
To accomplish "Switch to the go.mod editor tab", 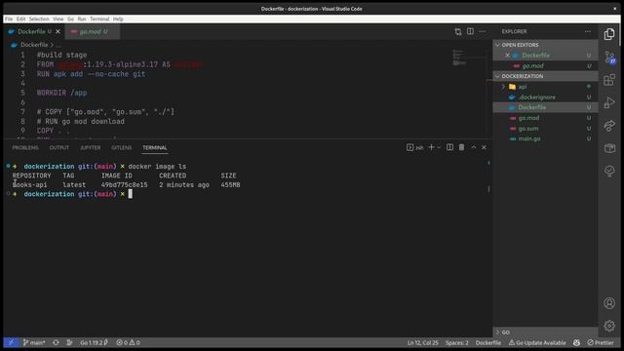I will (x=92, y=31).
